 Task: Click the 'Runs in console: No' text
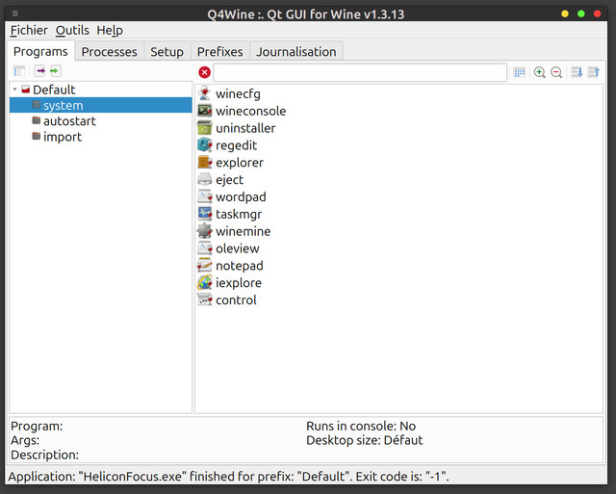click(361, 426)
